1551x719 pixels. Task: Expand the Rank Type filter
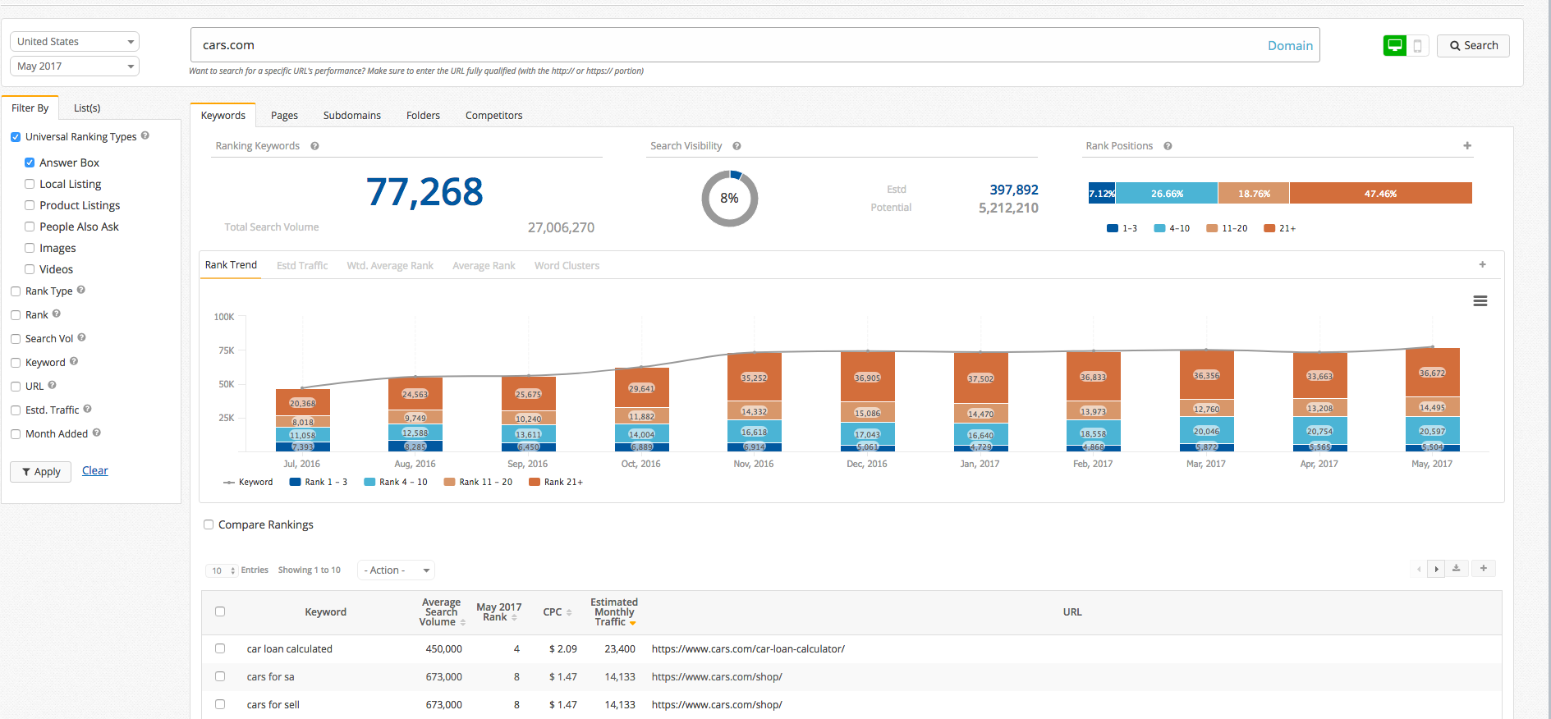pos(16,291)
